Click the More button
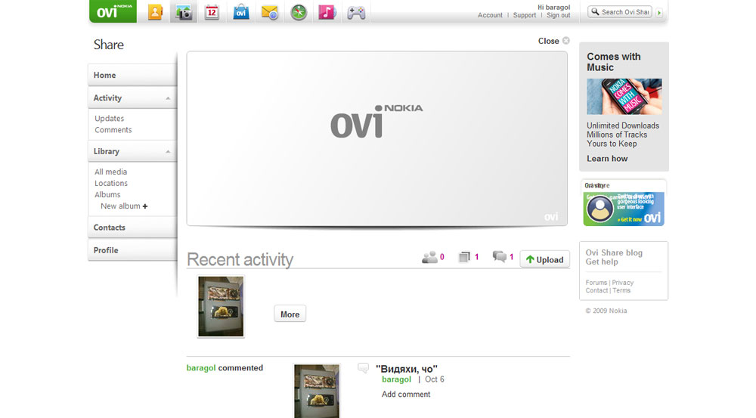Viewport: 756px width, 418px height. 290,314
